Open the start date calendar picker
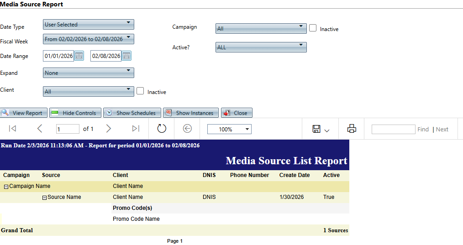This screenshot has height=245, width=463. [x=79, y=56]
